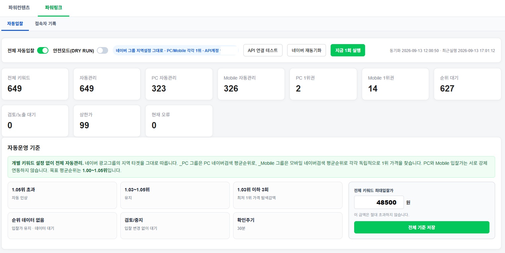505x253 pixels.
Task: Enable the 안전모드(DRY RUN) toggle
Action: tap(102, 50)
